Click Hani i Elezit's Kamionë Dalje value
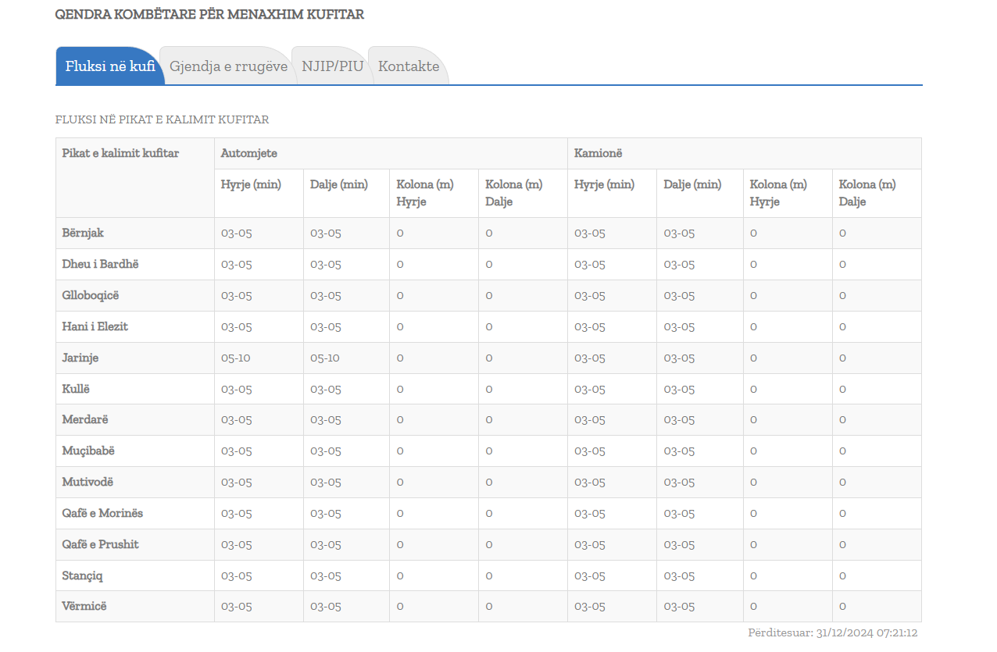 point(680,326)
